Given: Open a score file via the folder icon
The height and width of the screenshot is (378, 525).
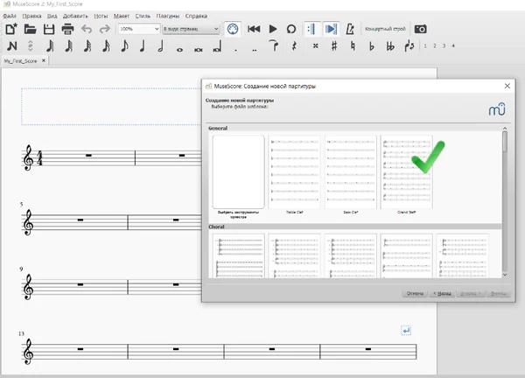Looking at the screenshot, I should pos(30,29).
